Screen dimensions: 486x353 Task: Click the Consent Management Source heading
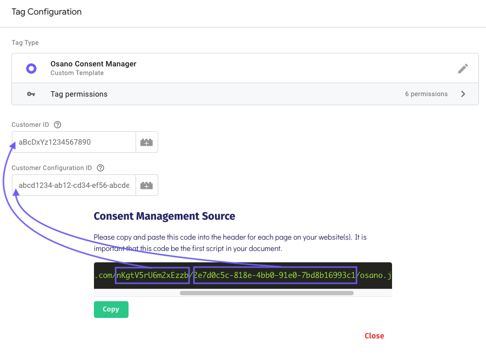pyautogui.click(x=164, y=216)
